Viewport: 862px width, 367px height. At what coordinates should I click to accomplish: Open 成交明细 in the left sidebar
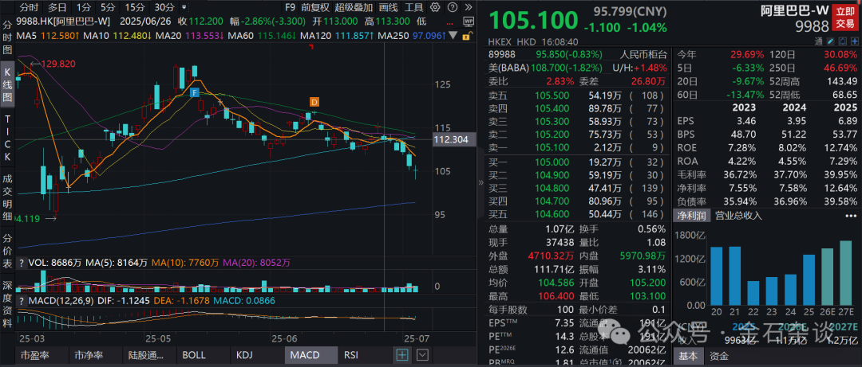pos(7,197)
